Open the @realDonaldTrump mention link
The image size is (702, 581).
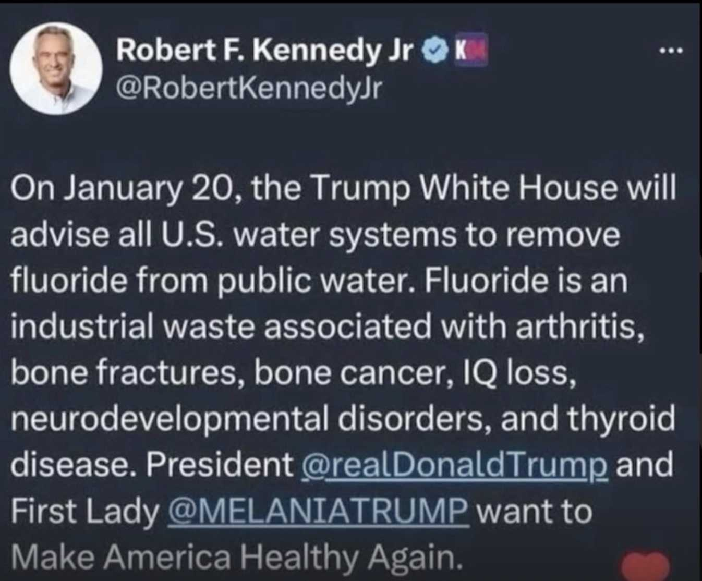coord(454,464)
